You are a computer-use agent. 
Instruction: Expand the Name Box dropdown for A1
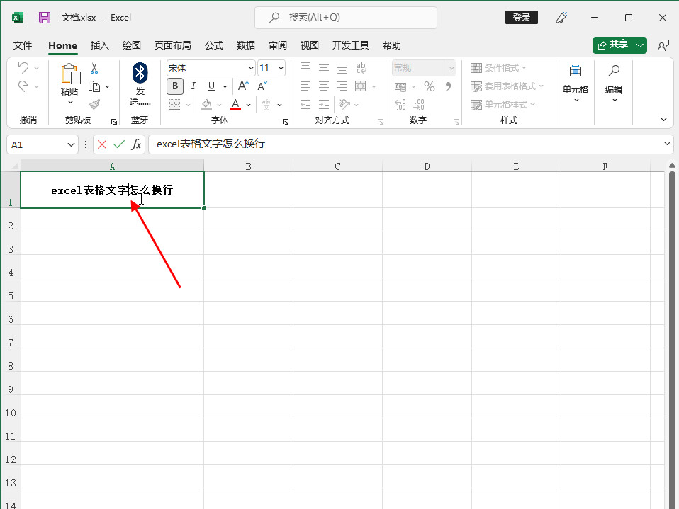(71, 144)
